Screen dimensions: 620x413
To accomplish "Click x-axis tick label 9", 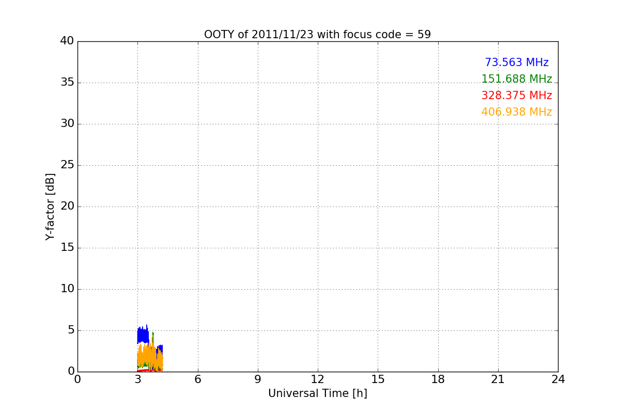I will (258, 379).
